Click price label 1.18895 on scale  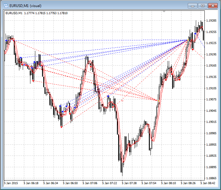pyautogui.click(x=211, y=167)
